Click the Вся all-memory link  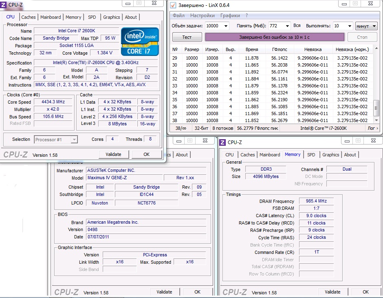(297, 26)
